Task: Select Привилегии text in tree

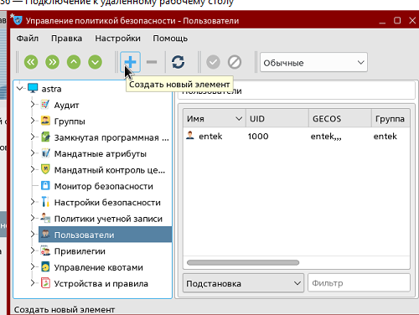Action: (80, 251)
